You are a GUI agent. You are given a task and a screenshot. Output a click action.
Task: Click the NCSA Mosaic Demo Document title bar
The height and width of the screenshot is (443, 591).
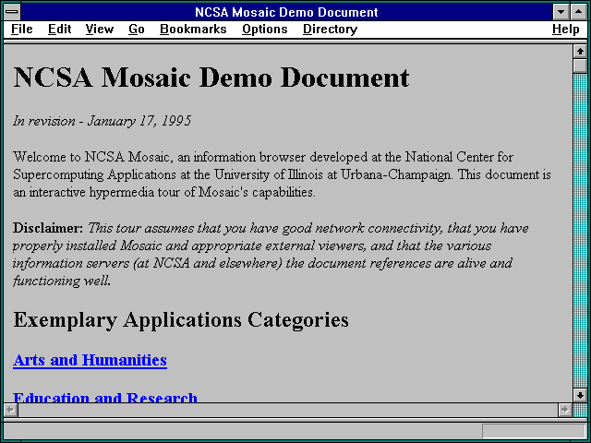click(286, 12)
